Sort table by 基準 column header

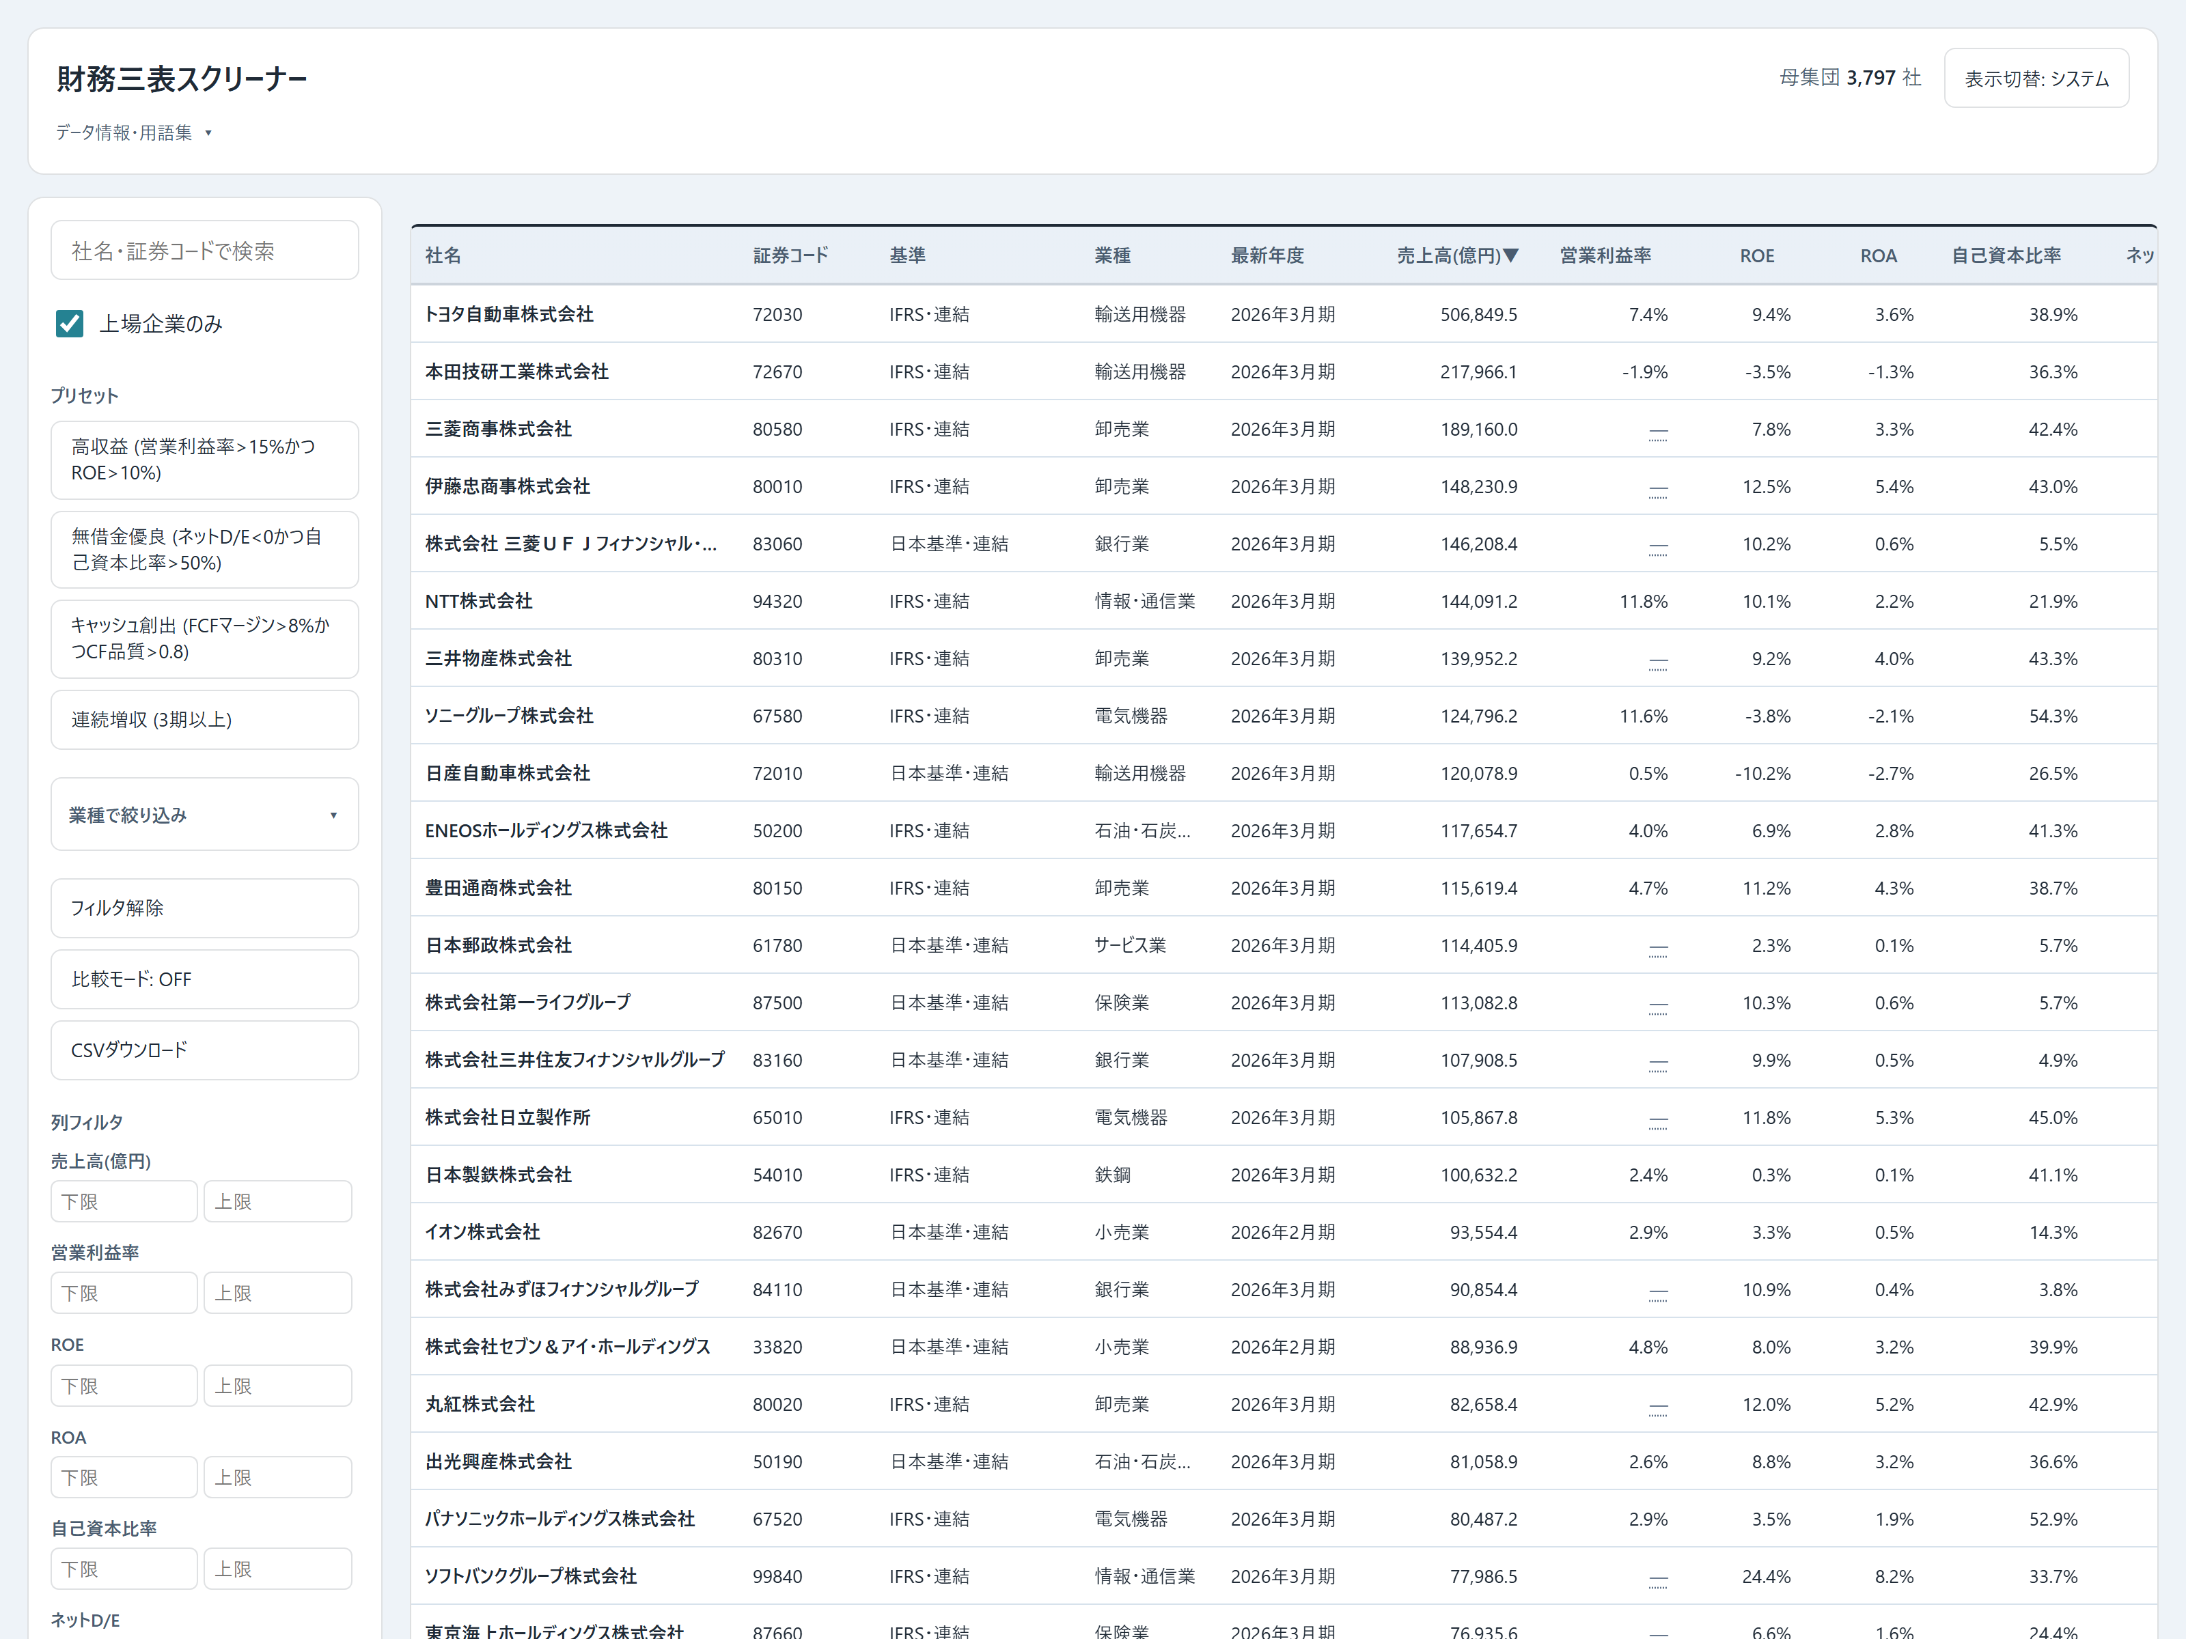[907, 256]
